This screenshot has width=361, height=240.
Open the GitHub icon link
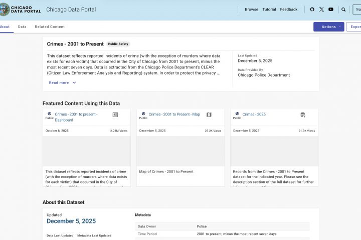pos(312,9)
